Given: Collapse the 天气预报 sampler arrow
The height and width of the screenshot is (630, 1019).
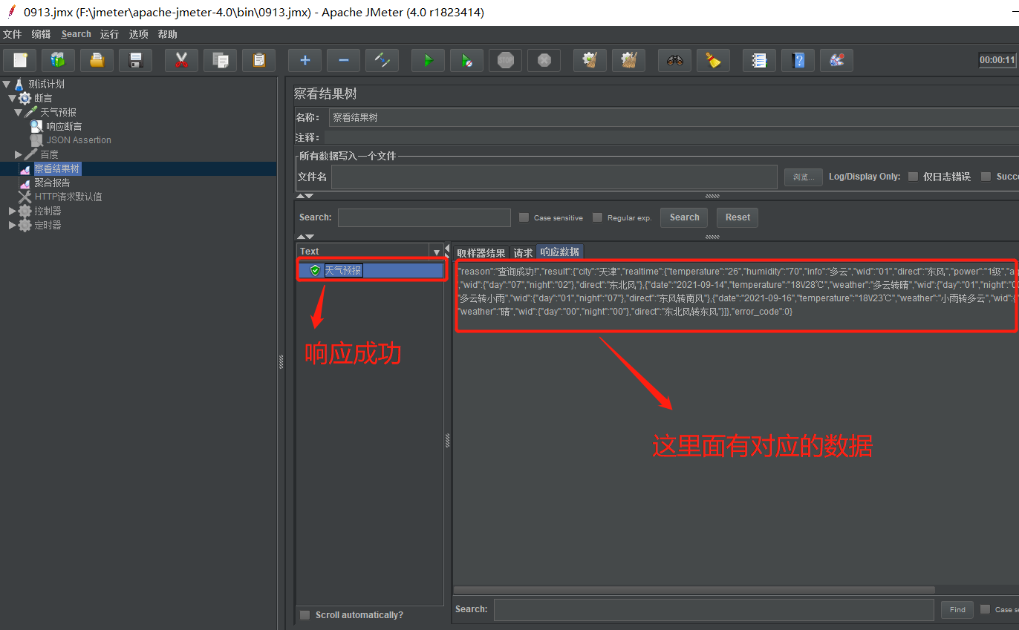Looking at the screenshot, I should pos(19,112).
